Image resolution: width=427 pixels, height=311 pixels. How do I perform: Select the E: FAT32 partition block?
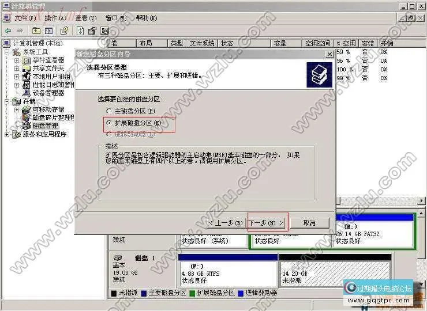click(374, 231)
